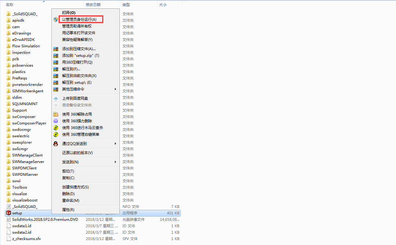
Task: Select 复制(C) in the context menu
Action: click(68, 178)
